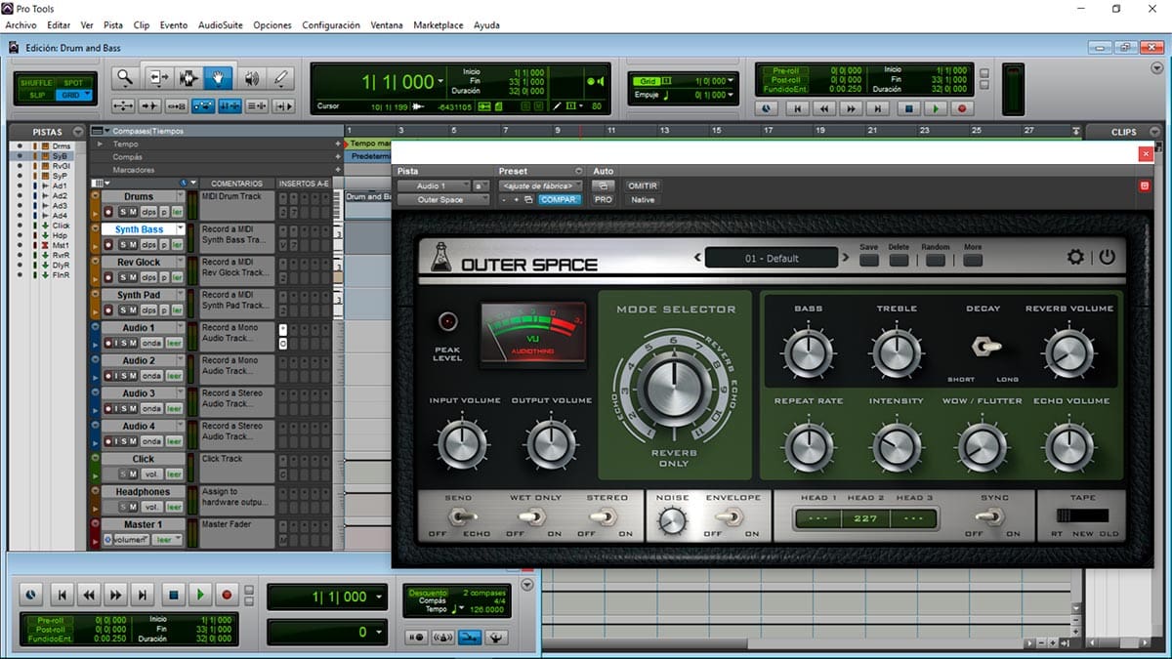This screenshot has width=1172, height=659.
Task: Flip the Envelope Off/On switch
Action: pyautogui.click(x=732, y=518)
